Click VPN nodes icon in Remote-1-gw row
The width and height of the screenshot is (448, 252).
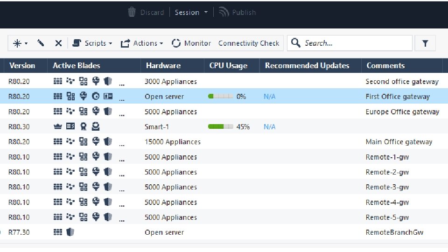tap(70, 156)
